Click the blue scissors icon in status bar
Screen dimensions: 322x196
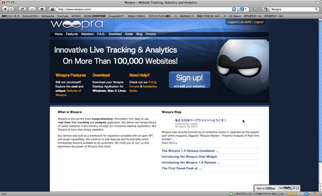pyautogui.click(x=307, y=194)
